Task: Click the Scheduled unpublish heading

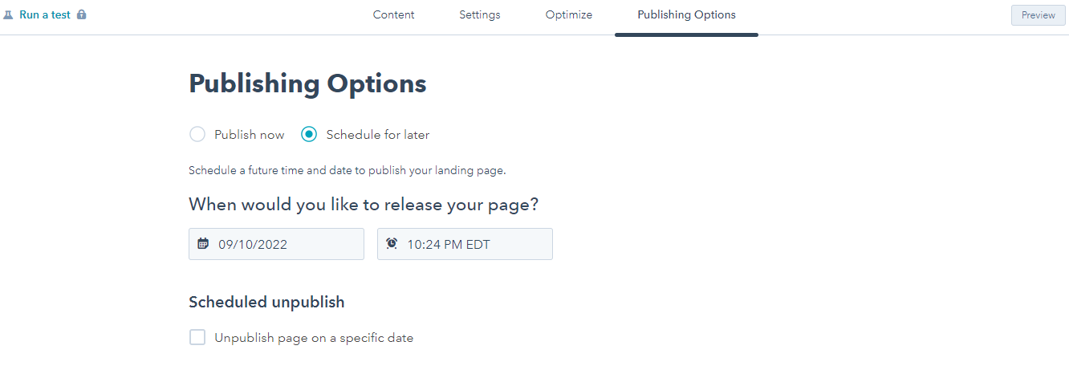Action: pyautogui.click(x=266, y=303)
